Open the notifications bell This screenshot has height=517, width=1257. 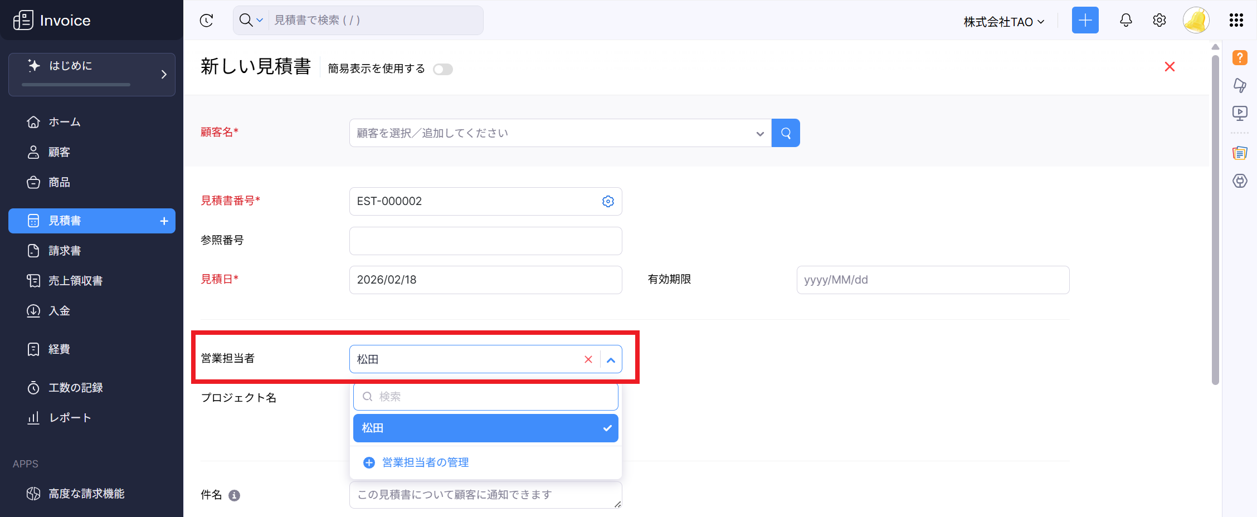[x=1126, y=21]
